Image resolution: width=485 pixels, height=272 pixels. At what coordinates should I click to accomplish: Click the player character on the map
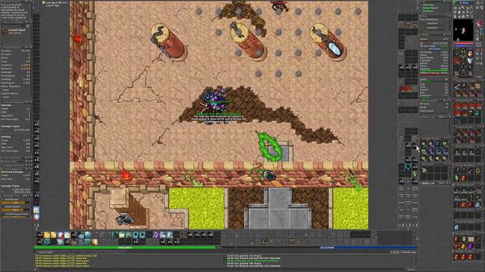(x=215, y=100)
